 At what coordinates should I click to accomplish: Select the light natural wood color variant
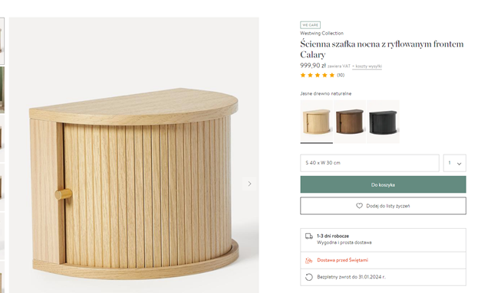click(317, 122)
